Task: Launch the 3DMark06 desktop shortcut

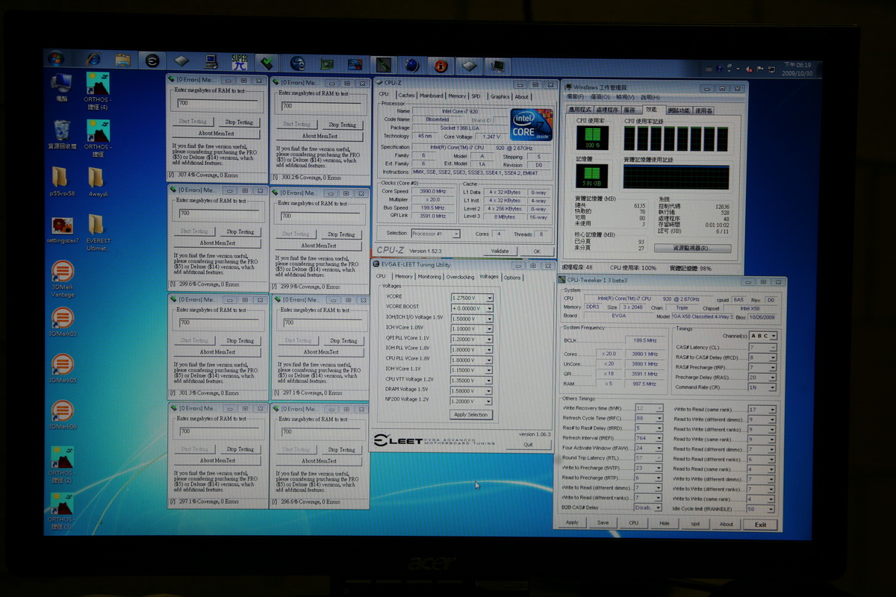Action: [x=63, y=416]
